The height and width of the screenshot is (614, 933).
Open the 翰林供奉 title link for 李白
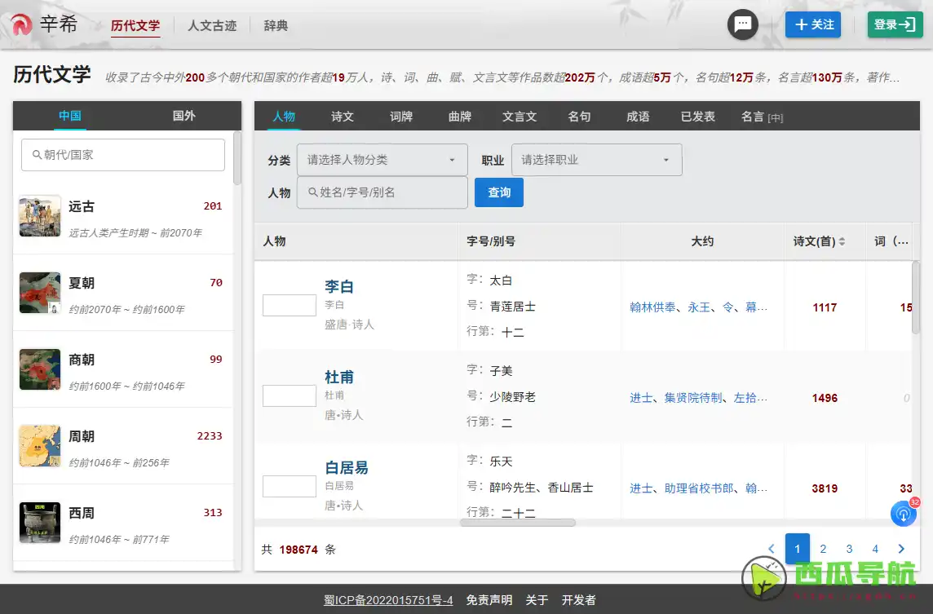tap(652, 307)
